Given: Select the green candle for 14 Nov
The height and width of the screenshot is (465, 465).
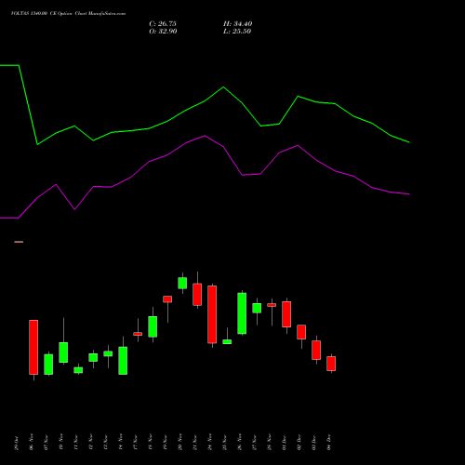Looking at the screenshot, I should 123,361.
